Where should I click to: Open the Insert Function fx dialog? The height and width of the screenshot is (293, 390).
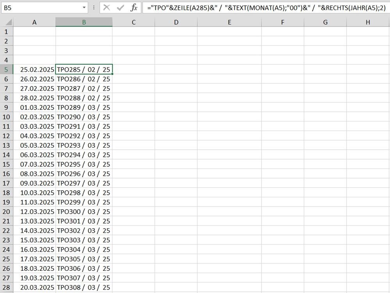coord(134,8)
